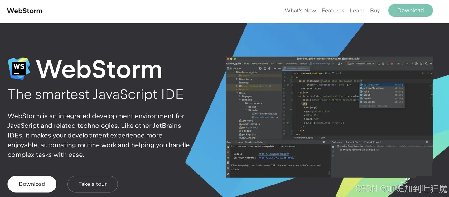
Task: Choose 'activeClassName' completion suggestion
Action: click(382, 88)
